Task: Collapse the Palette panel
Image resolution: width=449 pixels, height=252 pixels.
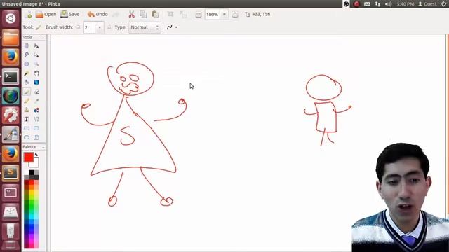Action: [43, 147]
